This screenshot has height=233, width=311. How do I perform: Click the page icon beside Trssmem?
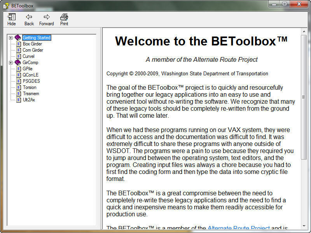pyautogui.click(x=19, y=94)
